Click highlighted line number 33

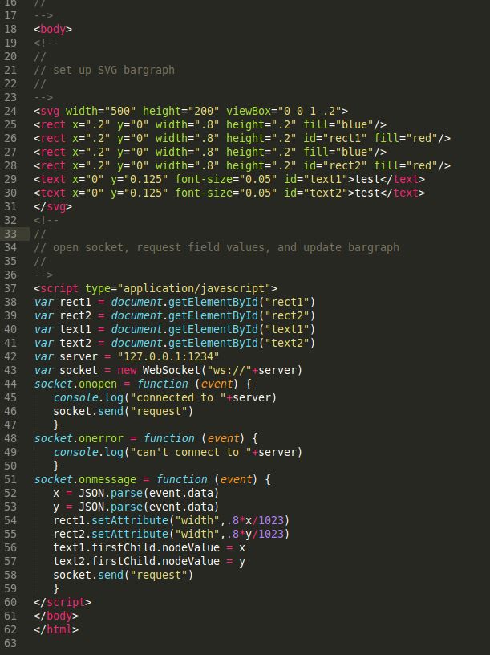click(10, 234)
